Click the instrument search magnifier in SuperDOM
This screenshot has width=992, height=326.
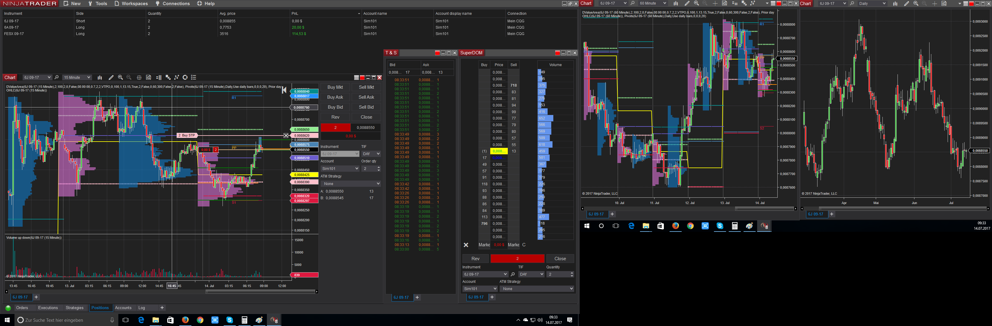coord(513,274)
